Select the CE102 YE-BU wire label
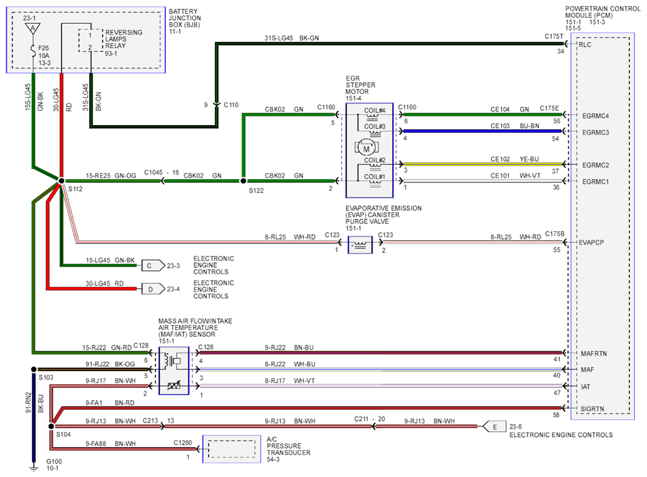The height and width of the screenshot is (477, 647). pos(515,159)
